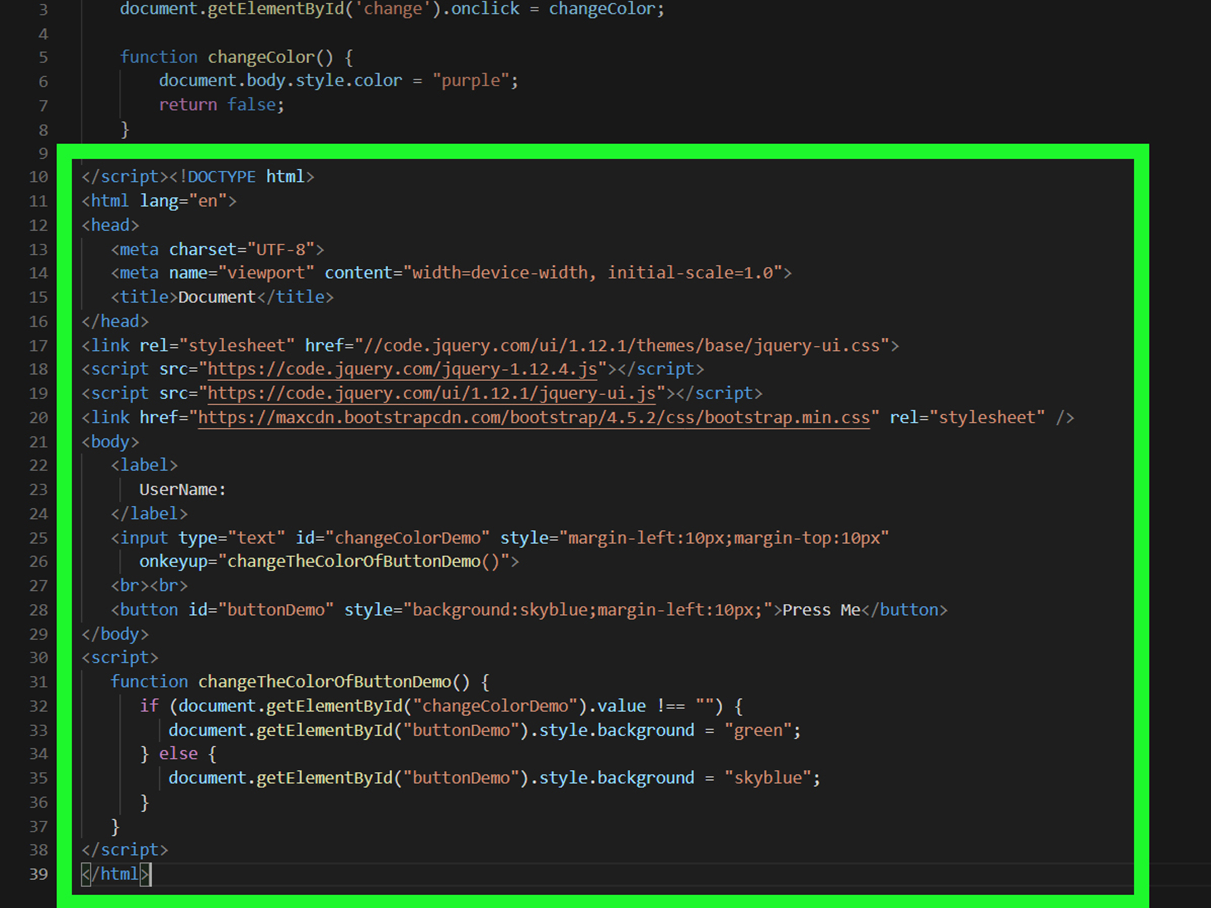
Task: Click the closing </html> tag
Action: pyautogui.click(x=116, y=874)
